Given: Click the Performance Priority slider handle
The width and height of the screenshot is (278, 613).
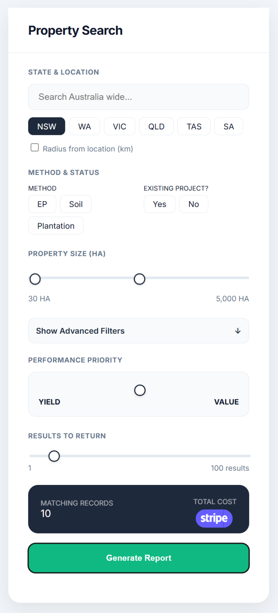Looking at the screenshot, I should click(140, 390).
